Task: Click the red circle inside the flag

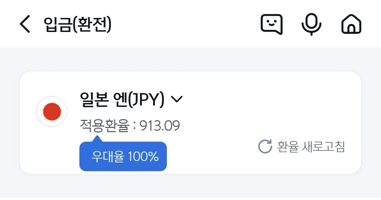Action: [x=52, y=111]
